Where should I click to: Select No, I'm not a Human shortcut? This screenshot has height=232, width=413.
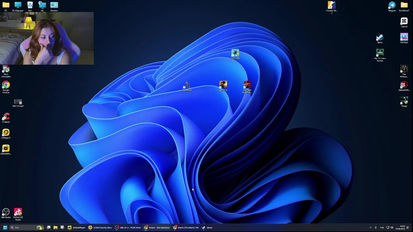[x=380, y=55]
